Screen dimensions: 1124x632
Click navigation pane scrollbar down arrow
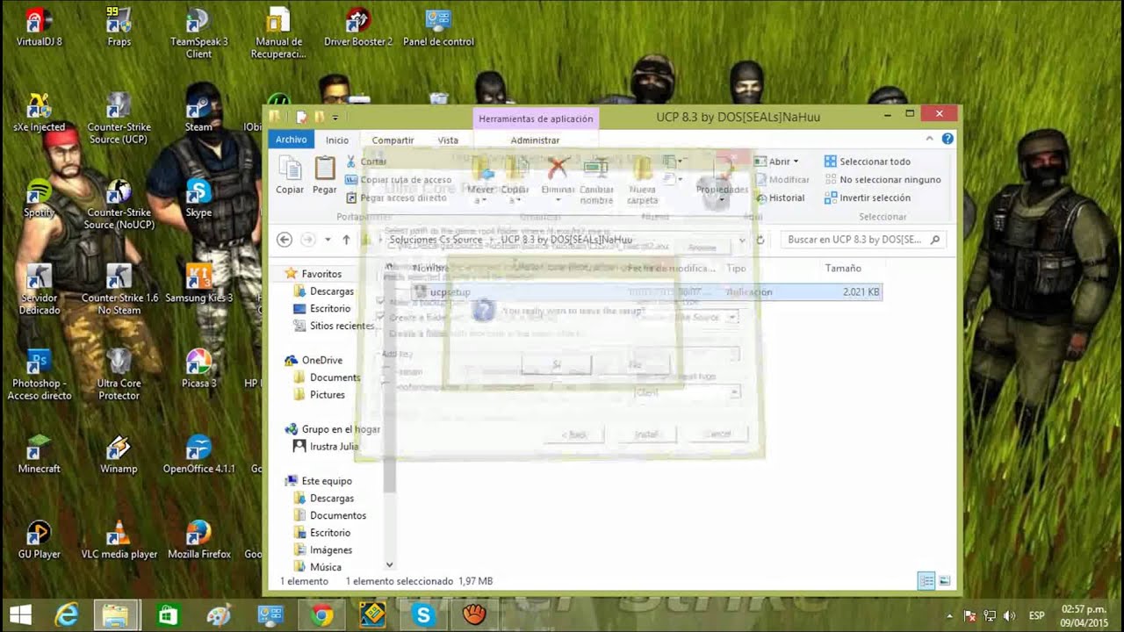(x=390, y=565)
